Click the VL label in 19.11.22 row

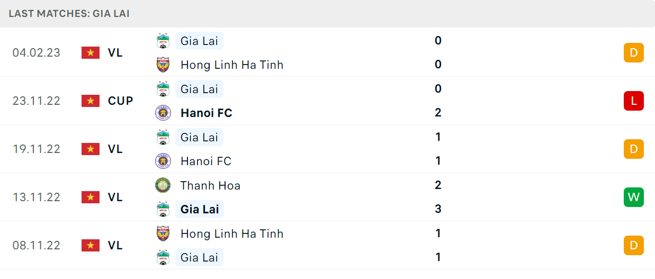[x=115, y=149]
